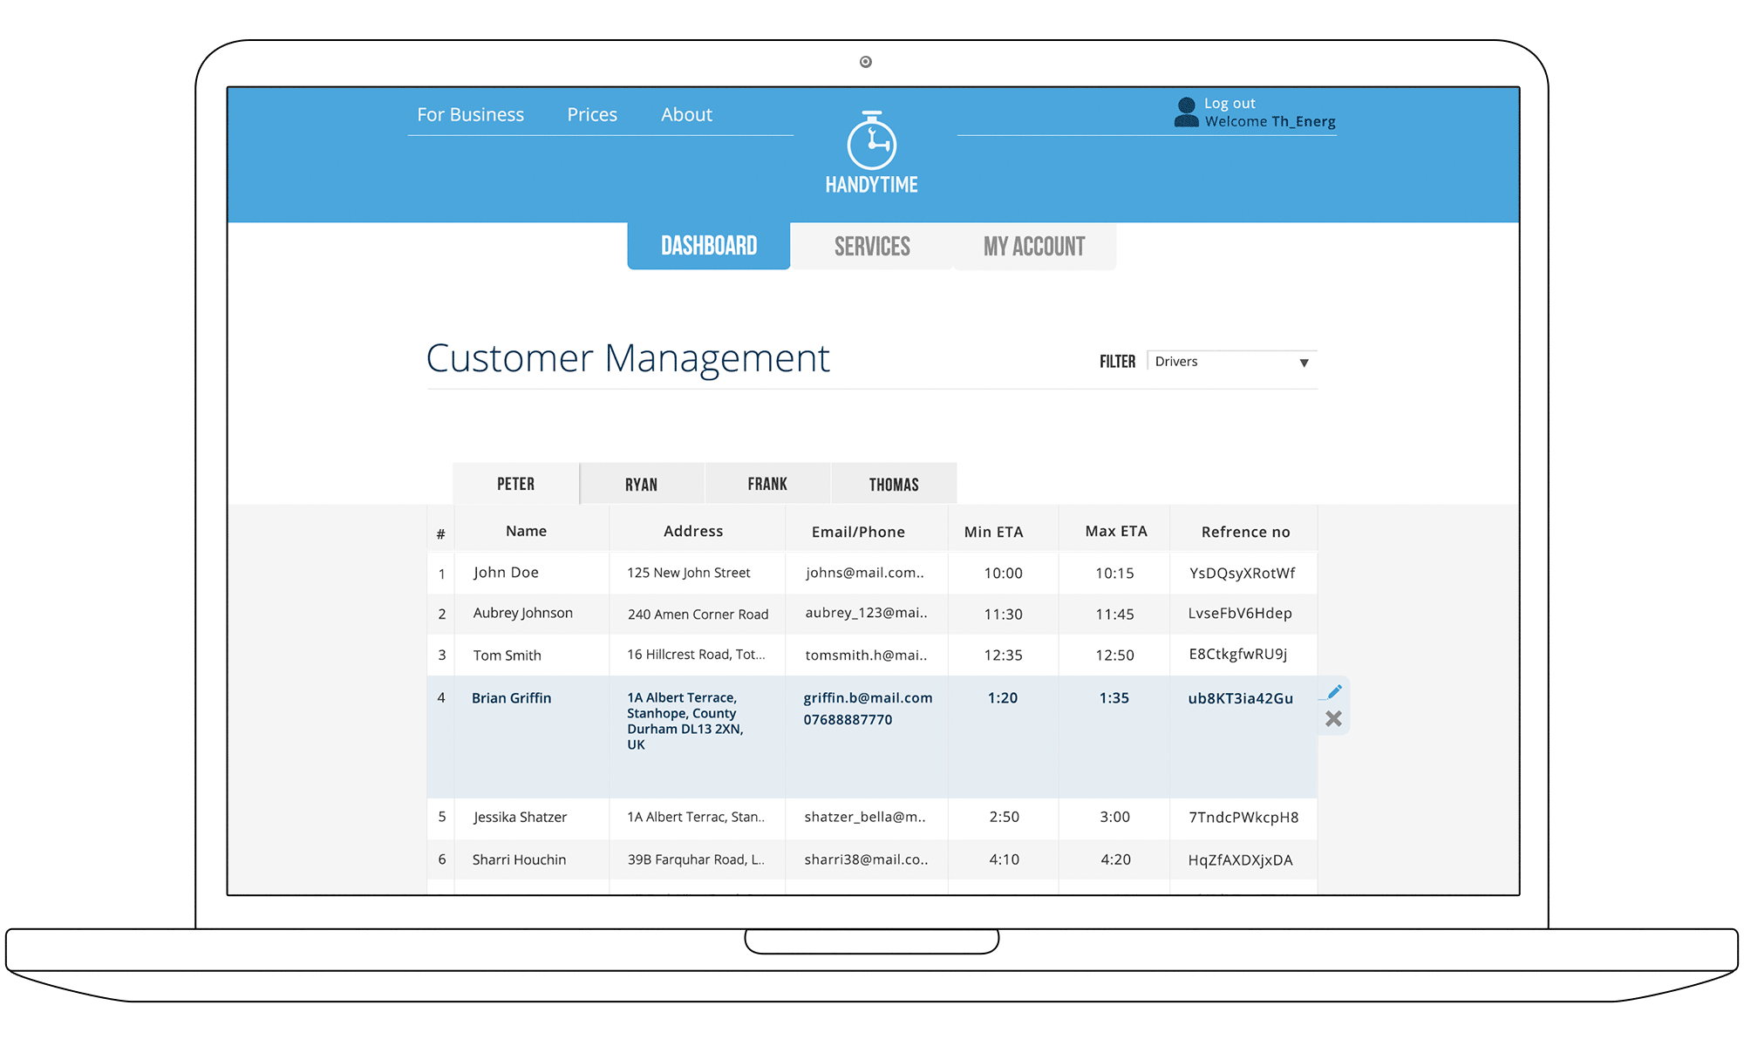
Task: Click the Email/Phone column header
Action: [x=858, y=532]
